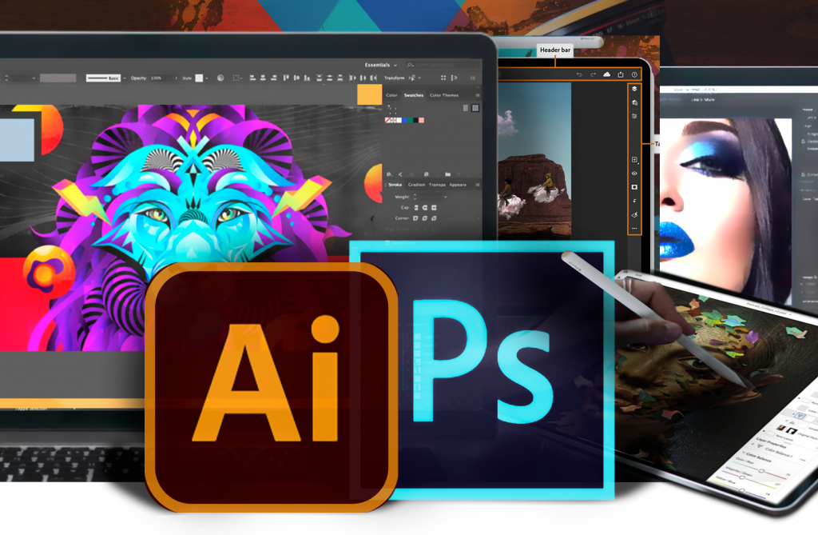Switch Swatches panel to list view
Screen dimensions: 818x535
point(466,108)
